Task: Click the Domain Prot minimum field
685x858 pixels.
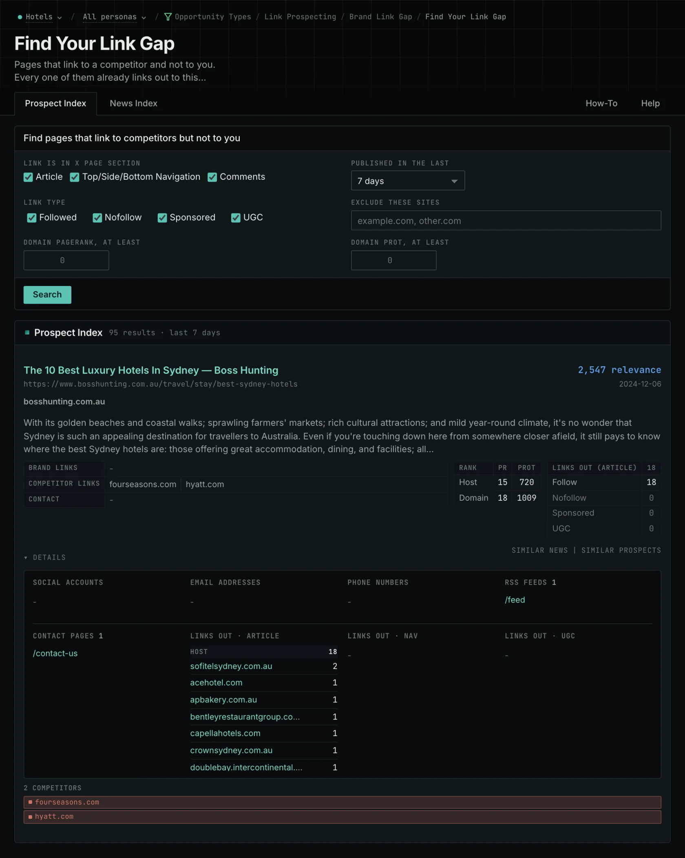Action: (x=393, y=260)
